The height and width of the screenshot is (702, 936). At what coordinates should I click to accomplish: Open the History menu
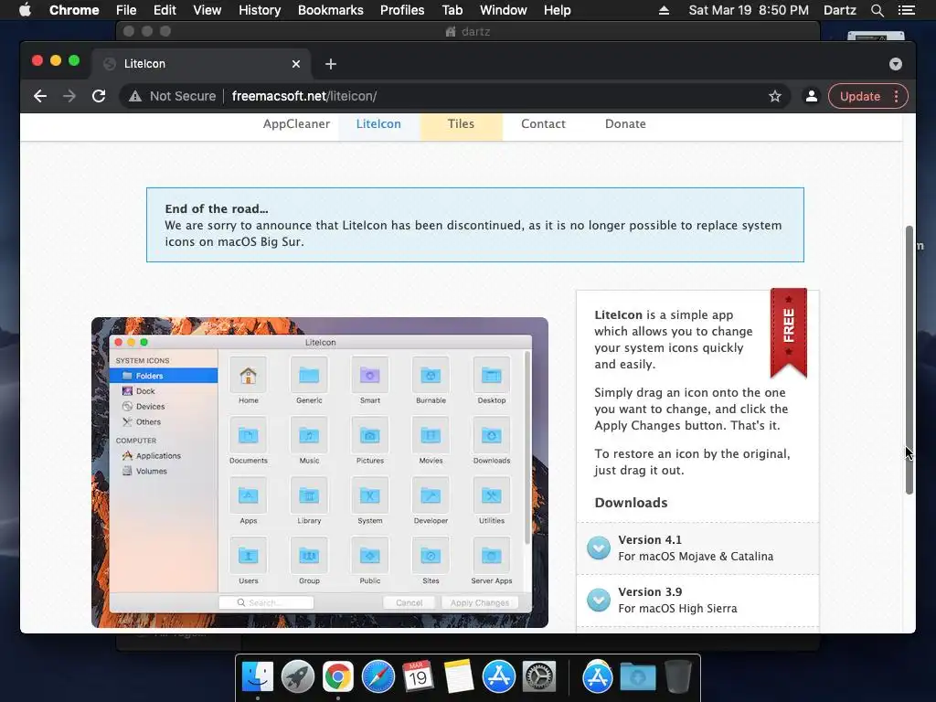coord(260,10)
